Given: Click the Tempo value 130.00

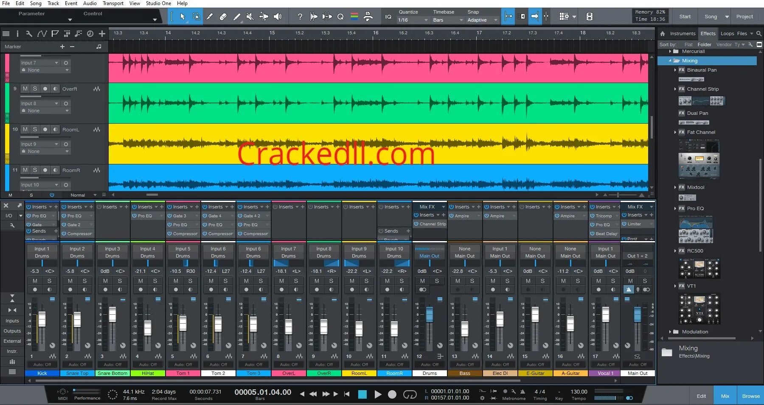Looking at the screenshot, I should 579,391.
